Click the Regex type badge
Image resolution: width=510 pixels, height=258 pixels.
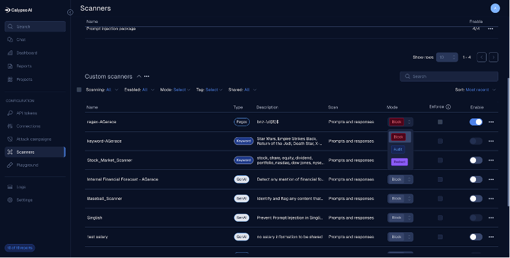point(242,122)
